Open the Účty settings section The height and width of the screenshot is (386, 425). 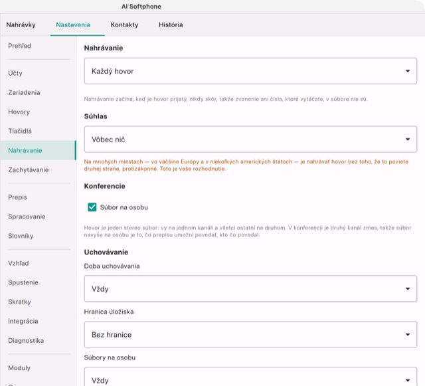point(38,73)
